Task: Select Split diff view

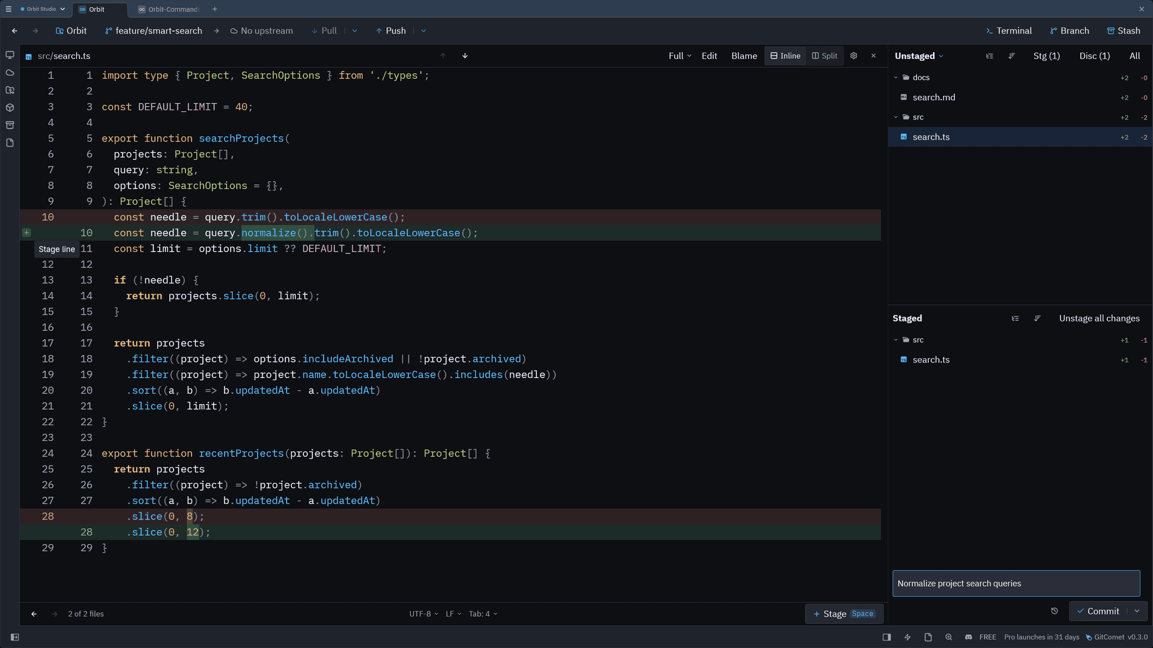Action: click(x=825, y=56)
